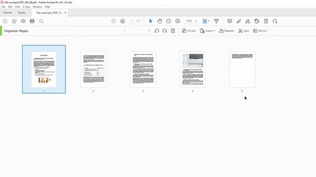The image size is (316, 177).
Task: Click the Fit page scrolling icon
Action: pos(205,21)
